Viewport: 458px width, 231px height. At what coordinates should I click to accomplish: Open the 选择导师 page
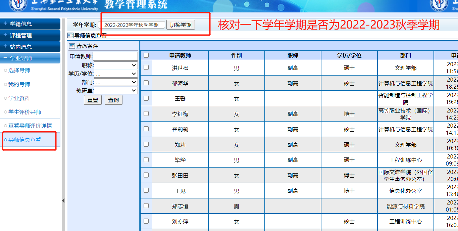point(19,71)
